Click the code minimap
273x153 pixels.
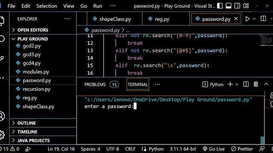pos(266,40)
